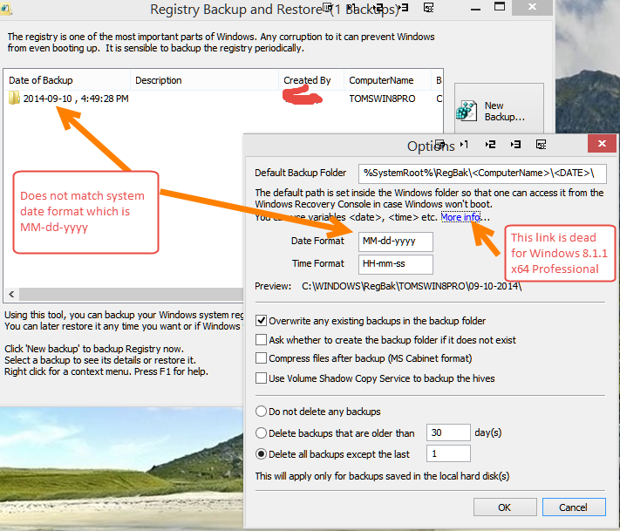Viewport: 620px width, 531px height.
Task: Enable Use Volume Shadow Copy Service
Action: point(262,378)
